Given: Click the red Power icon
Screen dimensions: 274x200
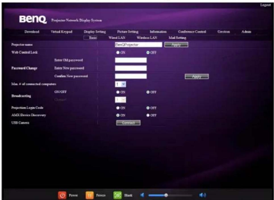Looking at the screenshot, I should (62, 195).
